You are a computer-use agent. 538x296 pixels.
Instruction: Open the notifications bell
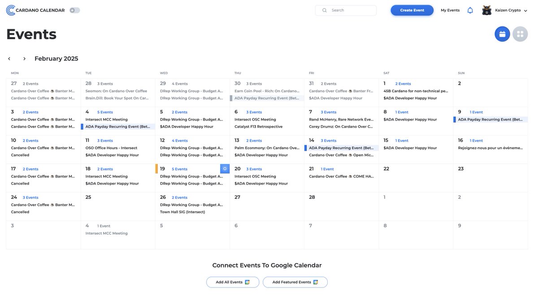tap(470, 10)
